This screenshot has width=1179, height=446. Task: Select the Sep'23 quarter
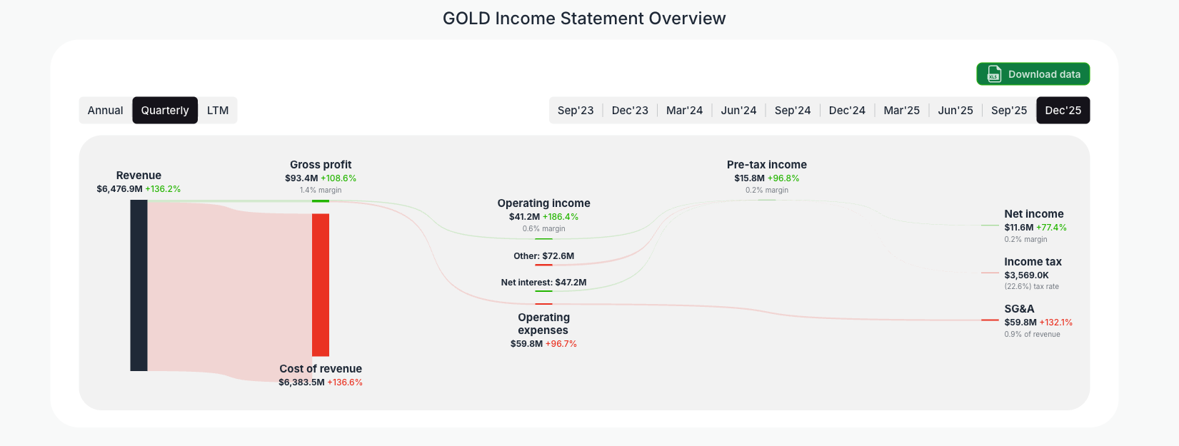tap(576, 110)
